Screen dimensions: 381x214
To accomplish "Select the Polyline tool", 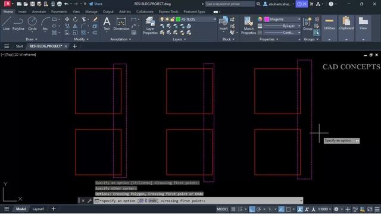I will pos(18,24).
